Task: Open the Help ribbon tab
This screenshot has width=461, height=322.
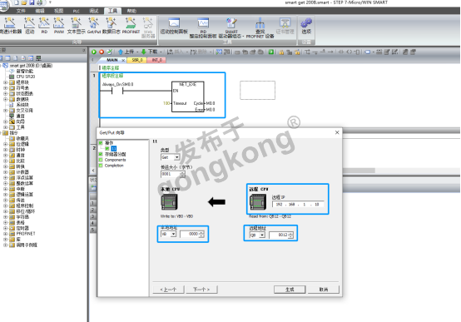Action: [x=131, y=11]
